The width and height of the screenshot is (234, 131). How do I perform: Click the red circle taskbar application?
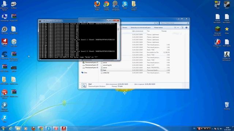click(56, 128)
